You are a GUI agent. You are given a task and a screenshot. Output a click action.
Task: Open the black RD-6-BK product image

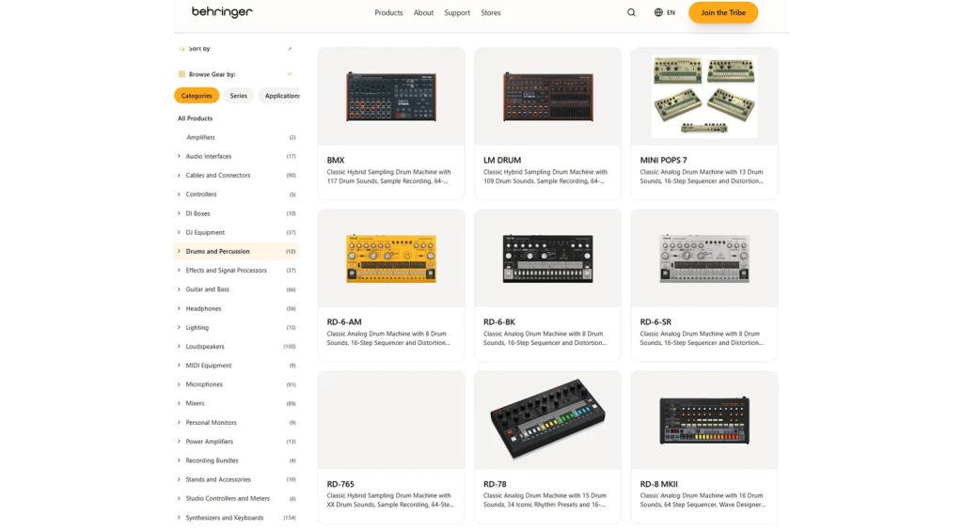[x=548, y=258]
